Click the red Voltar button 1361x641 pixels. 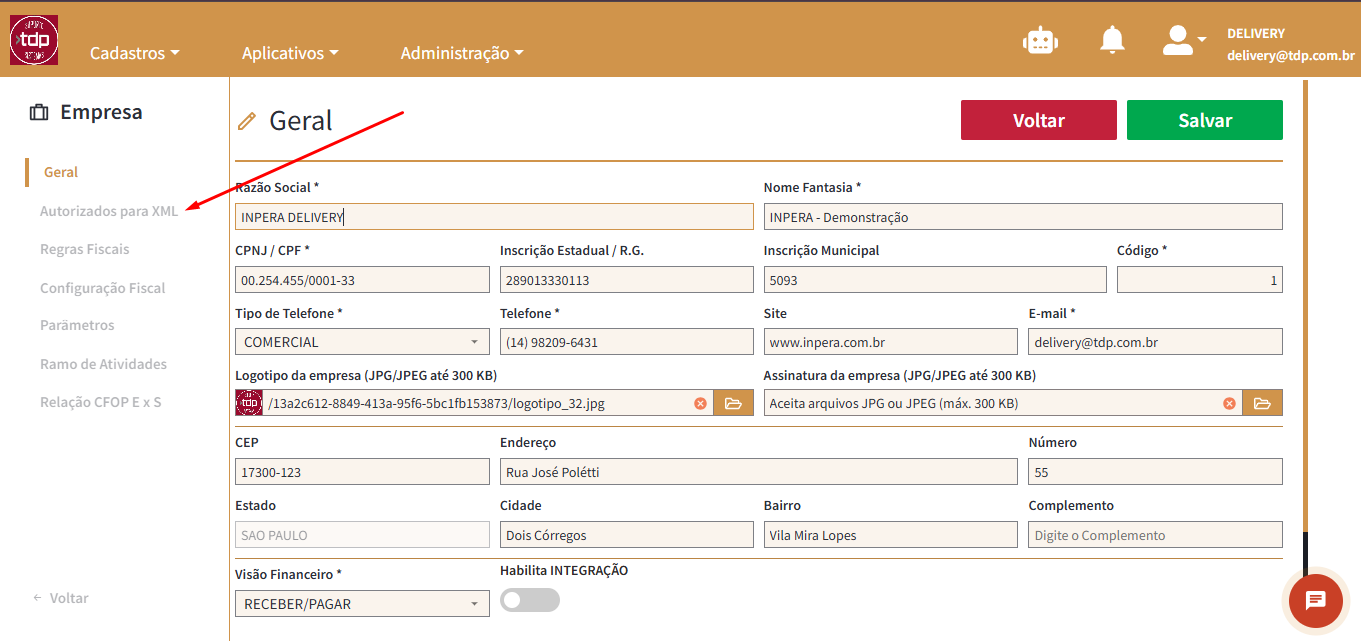(1039, 120)
